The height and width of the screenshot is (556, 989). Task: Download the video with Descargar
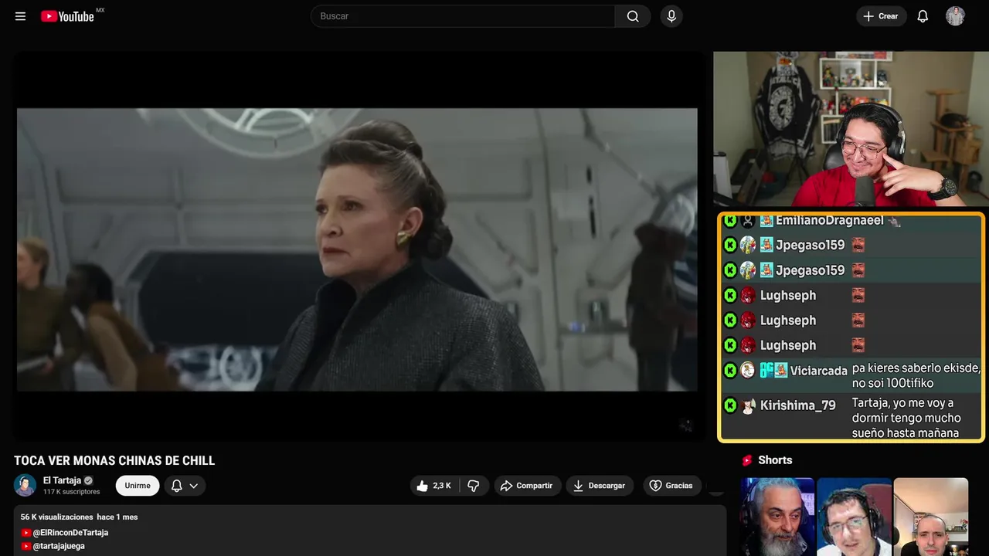(x=600, y=486)
